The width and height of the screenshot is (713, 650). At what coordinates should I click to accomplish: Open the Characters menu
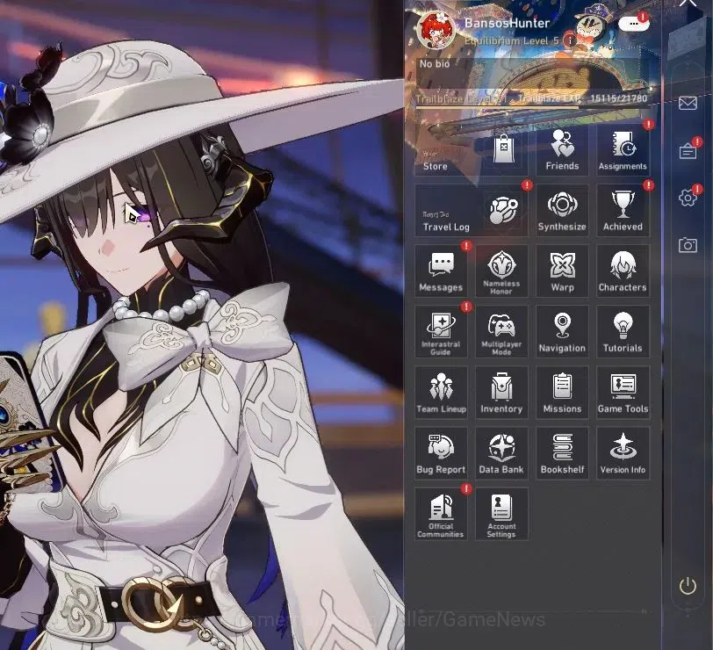[x=623, y=271]
